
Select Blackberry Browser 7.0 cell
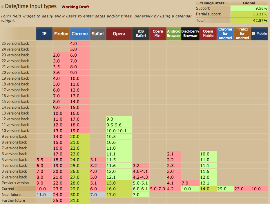[190, 183]
